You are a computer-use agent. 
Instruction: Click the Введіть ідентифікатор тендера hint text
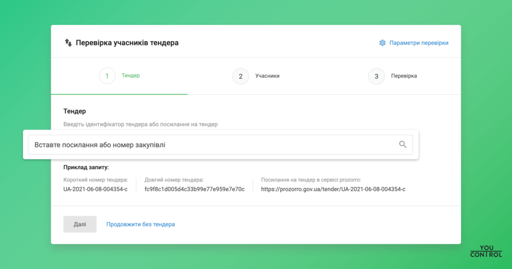140,124
